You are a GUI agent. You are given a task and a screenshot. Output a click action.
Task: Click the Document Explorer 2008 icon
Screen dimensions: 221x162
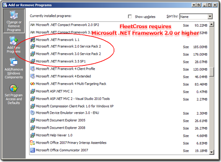point(32,128)
